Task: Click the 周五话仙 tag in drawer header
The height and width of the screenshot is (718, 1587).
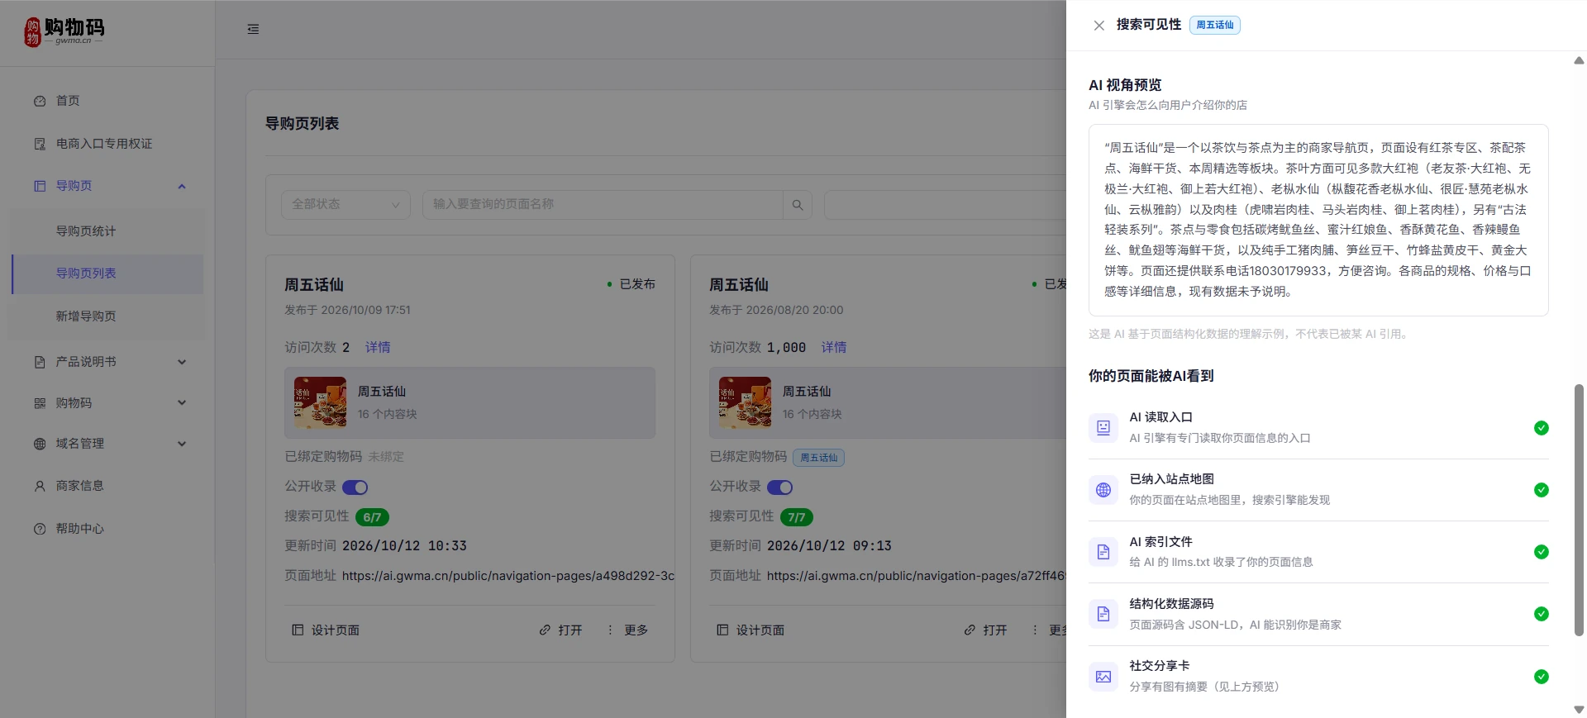Action: click(1215, 25)
